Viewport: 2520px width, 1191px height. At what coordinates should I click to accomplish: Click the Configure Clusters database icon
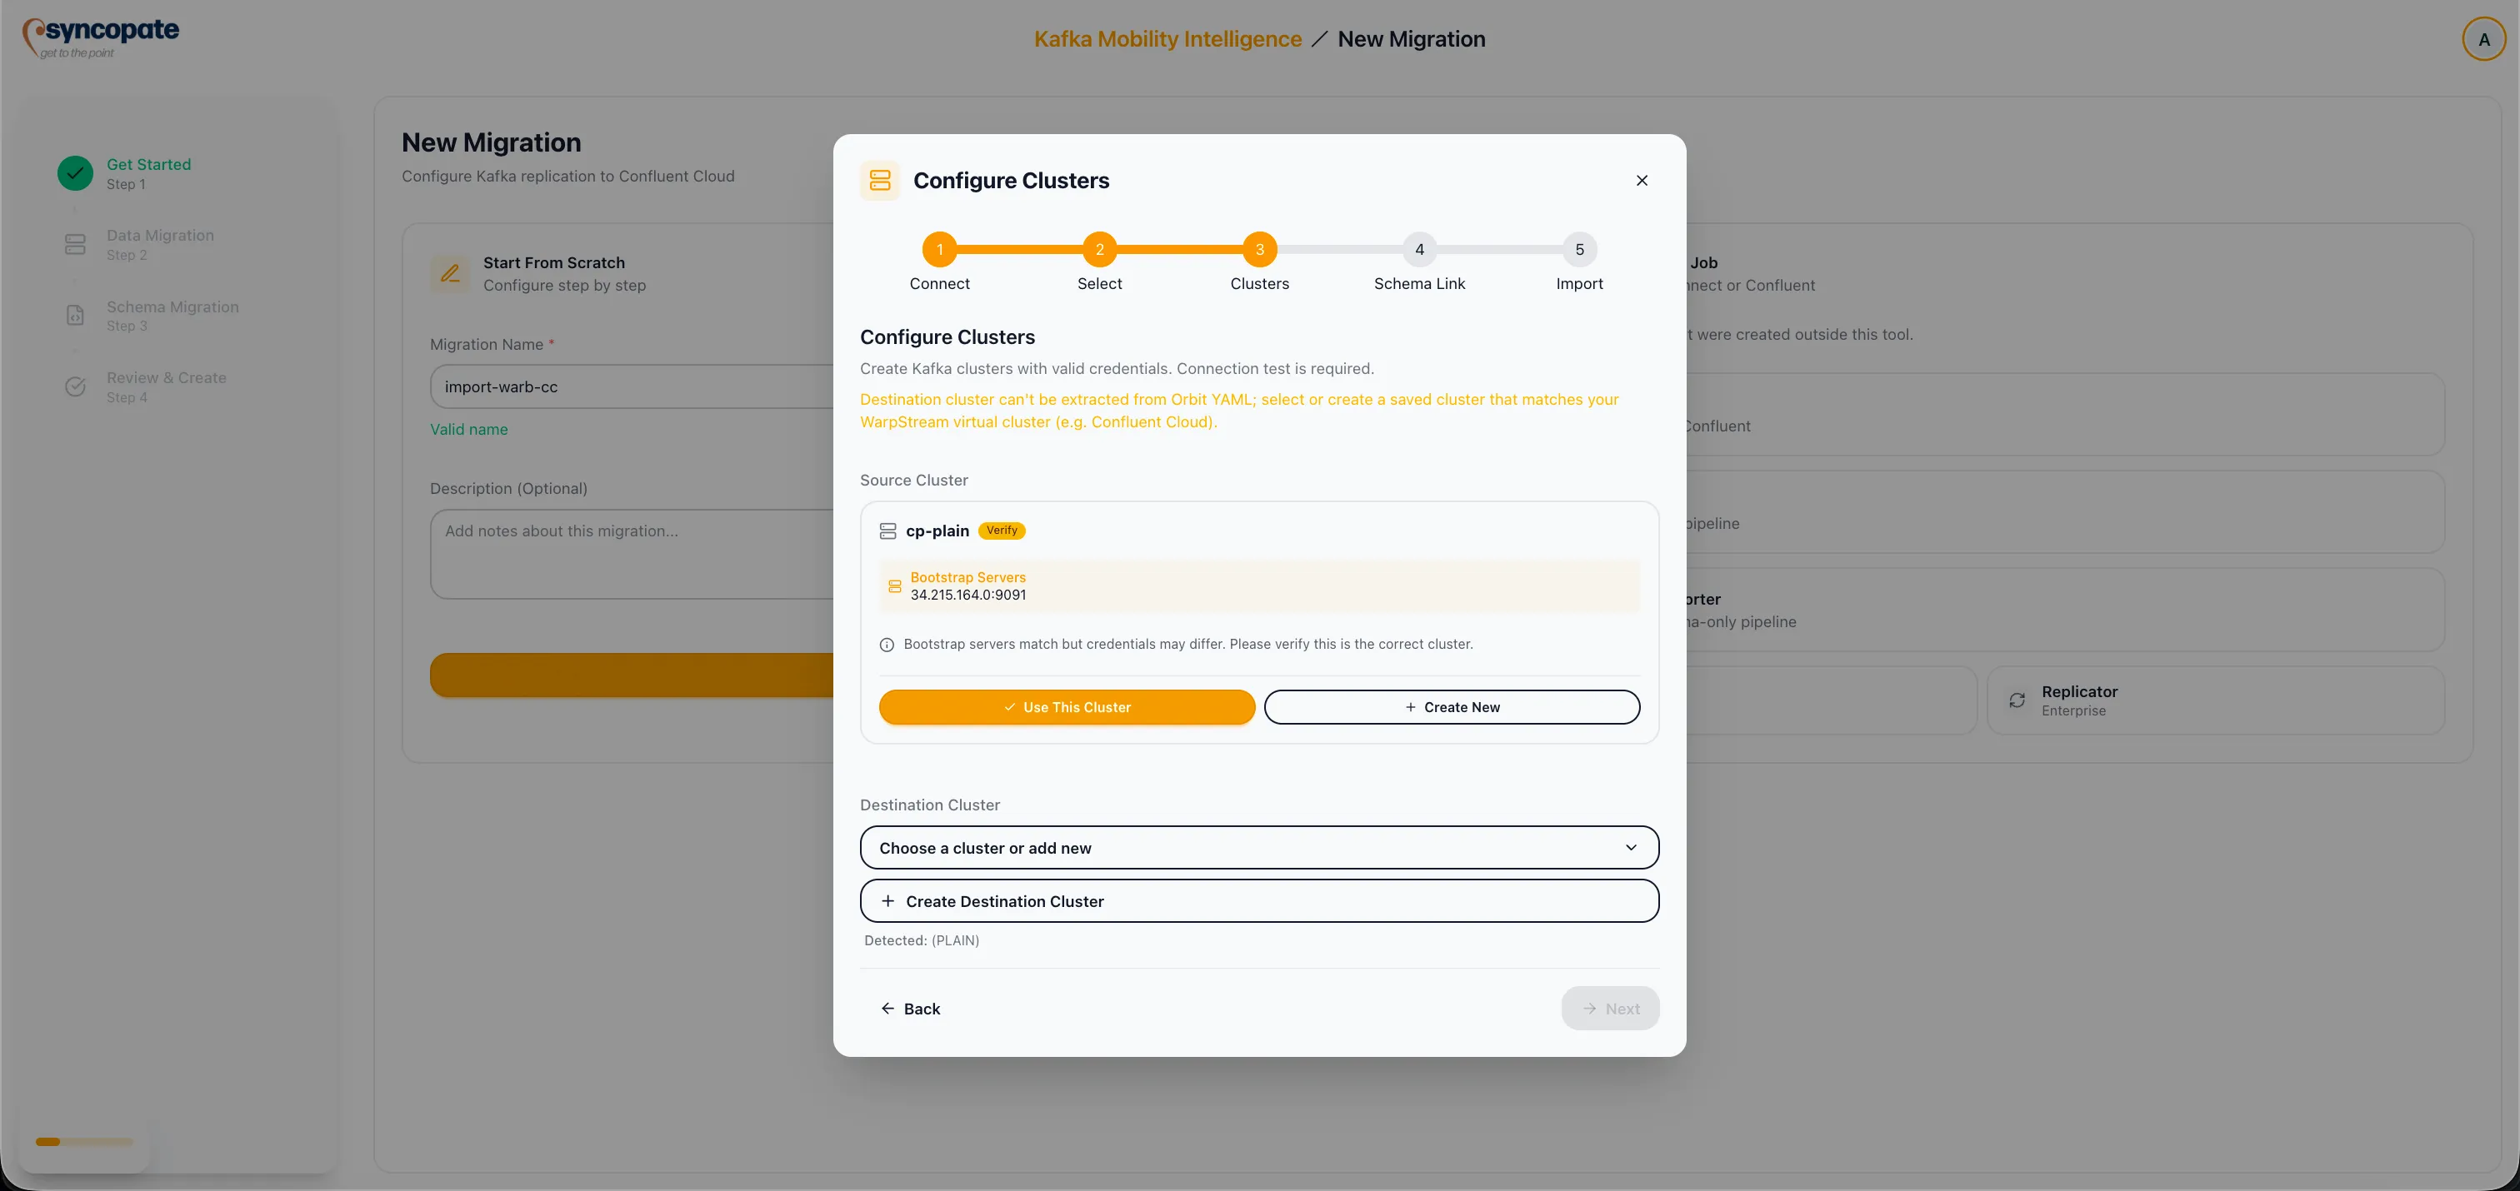click(x=878, y=180)
